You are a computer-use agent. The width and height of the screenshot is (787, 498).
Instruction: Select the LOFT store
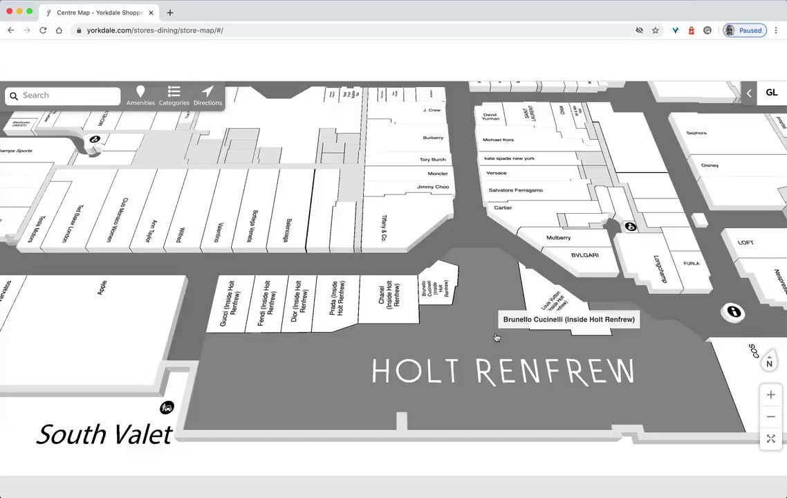pos(746,243)
